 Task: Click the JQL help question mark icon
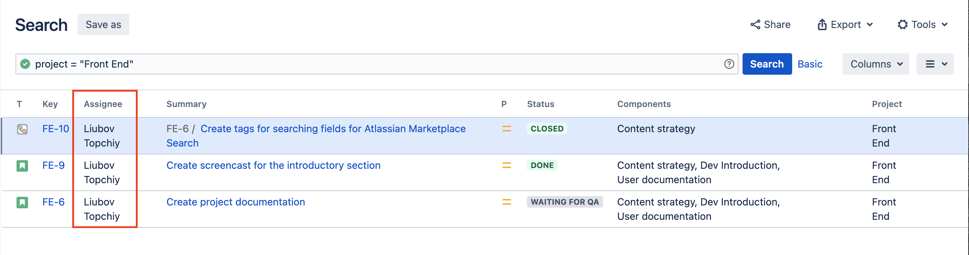coord(729,64)
